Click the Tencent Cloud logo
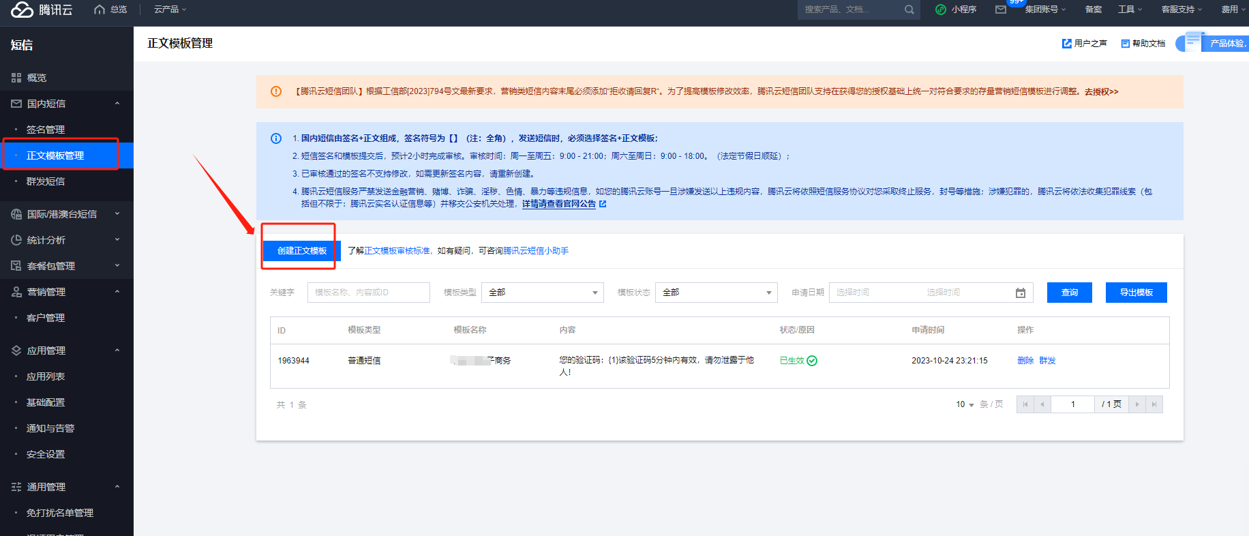Viewport: 1249px width, 536px height. tap(42, 10)
